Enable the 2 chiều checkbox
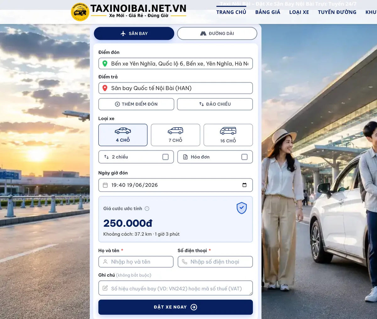The width and height of the screenshot is (377, 319). 166,157
